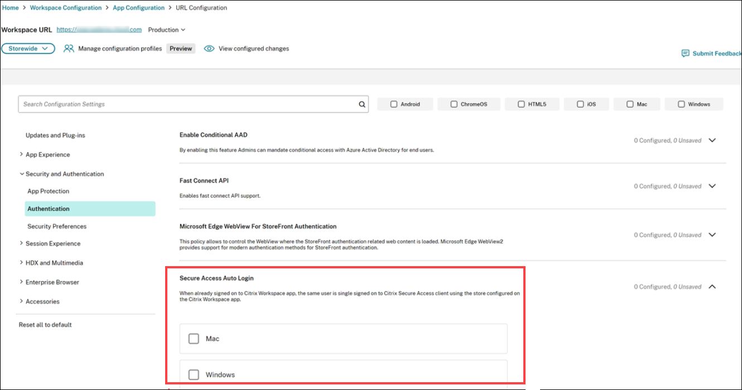Click the Submit Feedback speech bubble icon
Viewport: 742px width, 390px height.
click(x=686, y=53)
